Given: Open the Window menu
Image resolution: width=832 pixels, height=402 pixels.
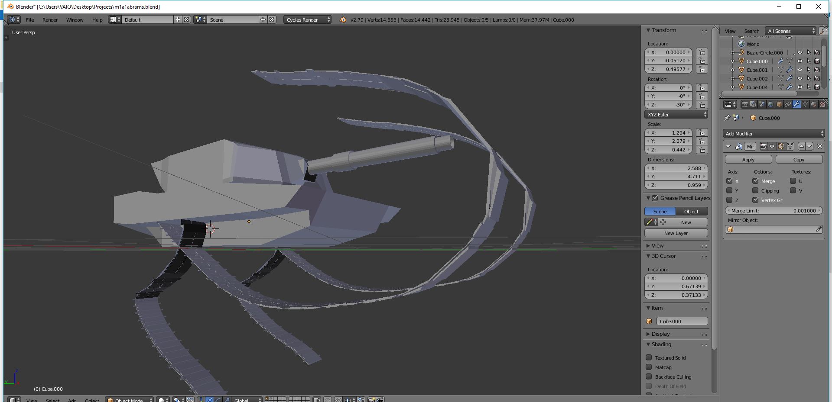Looking at the screenshot, I should (x=75, y=19).
